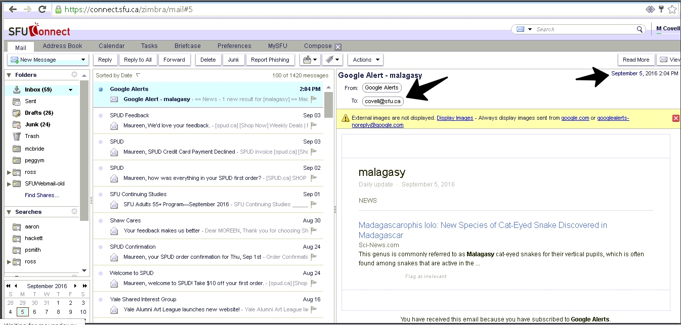
Task: Click the tag icon in mail toolbar
Action: (329, 60)
